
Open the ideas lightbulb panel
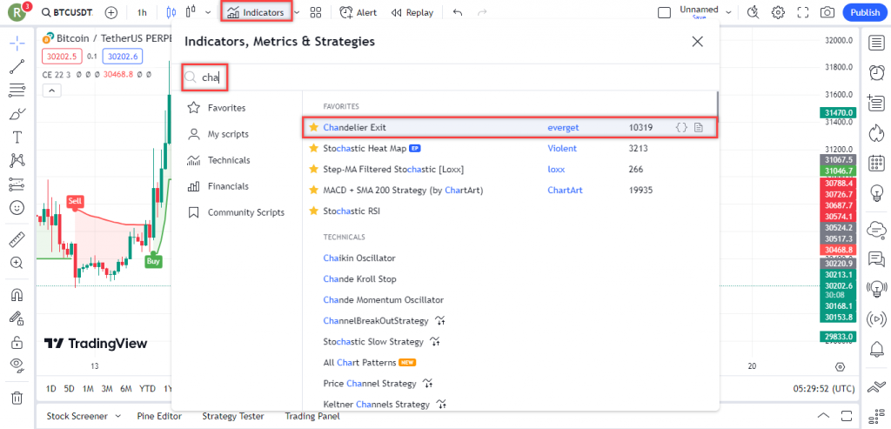tap(877, 194)
